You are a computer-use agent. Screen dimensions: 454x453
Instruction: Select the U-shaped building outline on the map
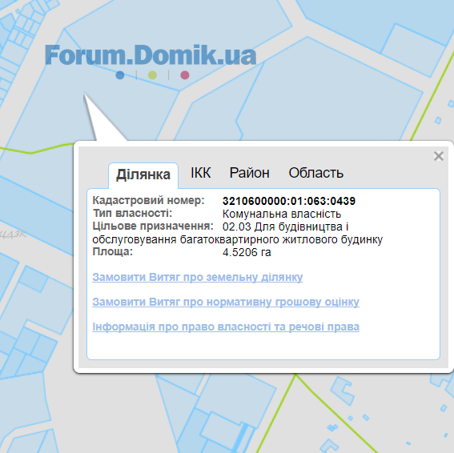[x=344, y=391]
